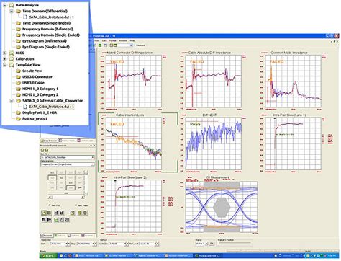Open the Tools menu

coord(96,41)
